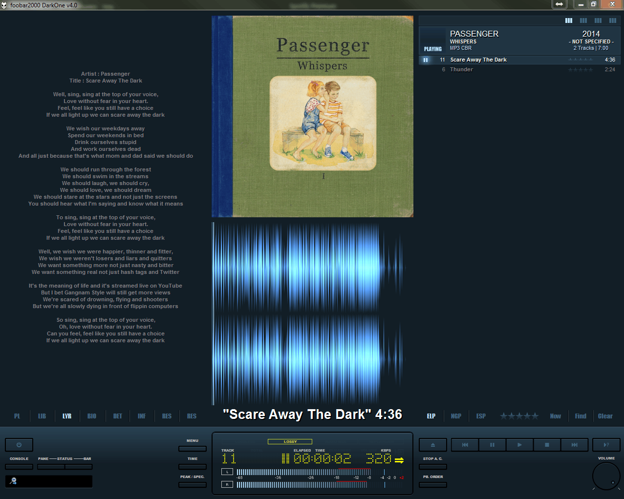Click the power button icon
The height and width of the screenshot is (499, 624).
pyautogui.click(x=19, y=445)
